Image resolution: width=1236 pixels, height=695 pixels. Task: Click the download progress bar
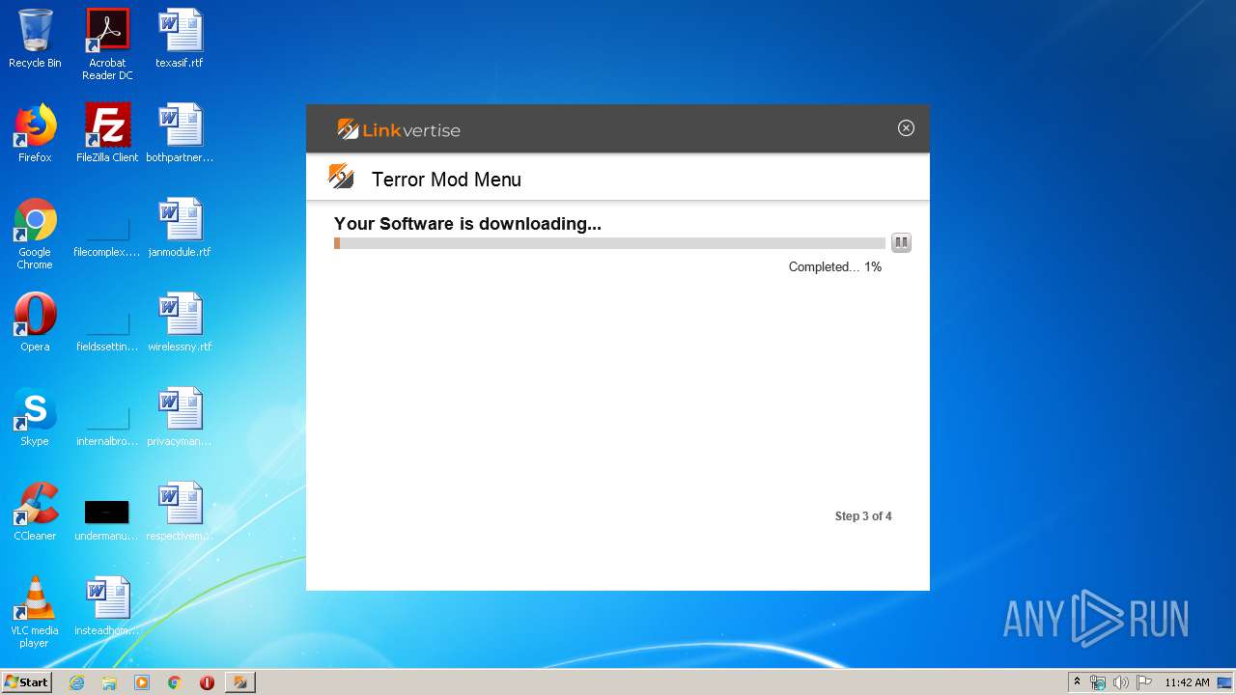coord(609,243)
